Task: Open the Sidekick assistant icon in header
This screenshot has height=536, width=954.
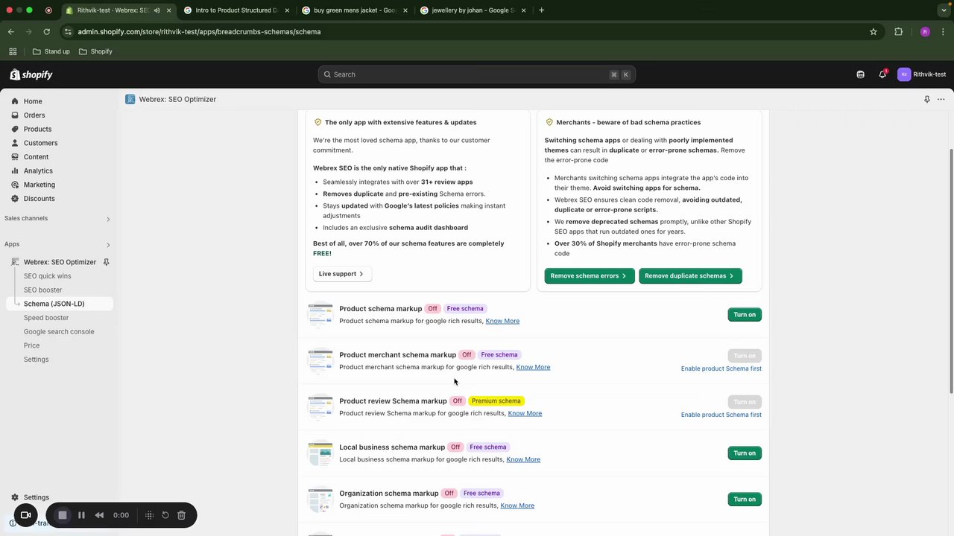Action: (860, 74)
